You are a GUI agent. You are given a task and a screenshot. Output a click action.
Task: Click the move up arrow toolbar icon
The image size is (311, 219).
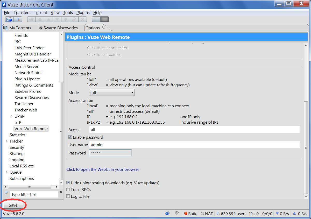(x=48, y=19)
